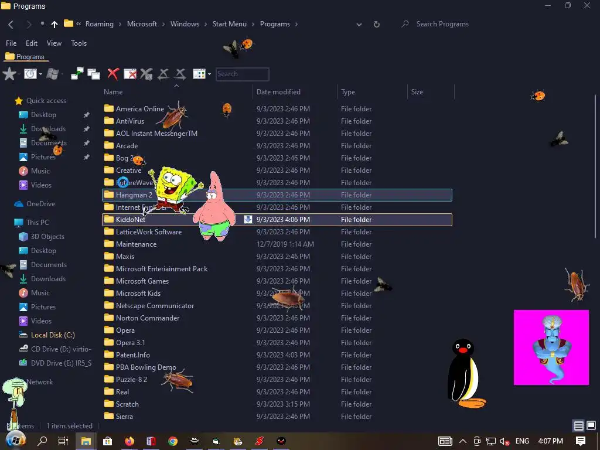
Task: Expand the chevron after Programs breadcrumb
Action: [x=296, y=24]
